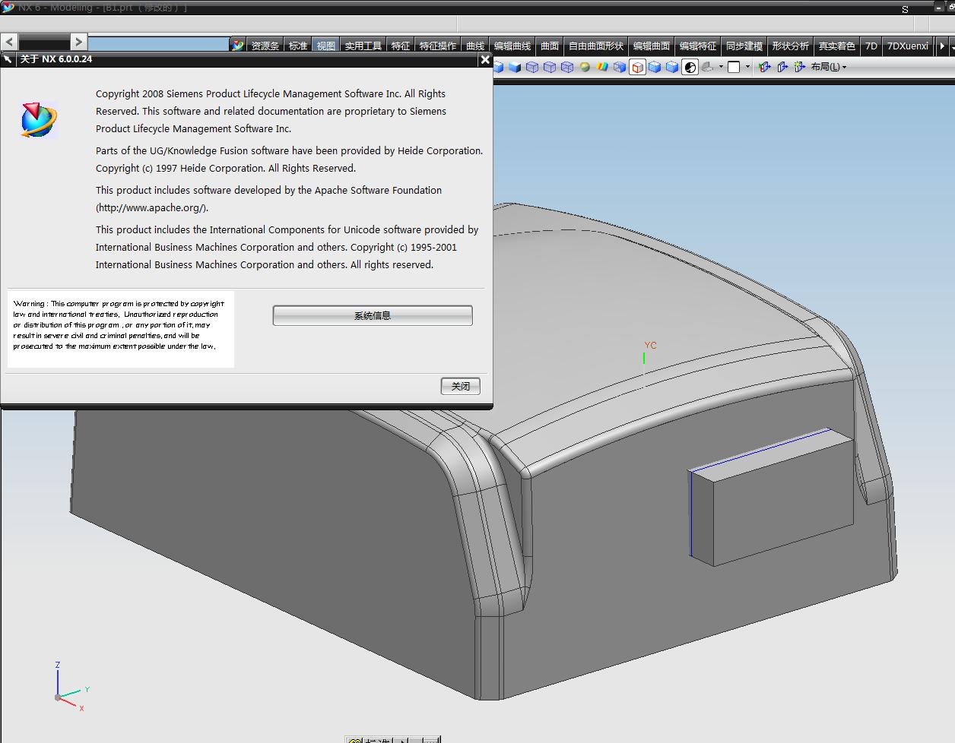Click the YC axis label in viewport

[x=650, y=345]
